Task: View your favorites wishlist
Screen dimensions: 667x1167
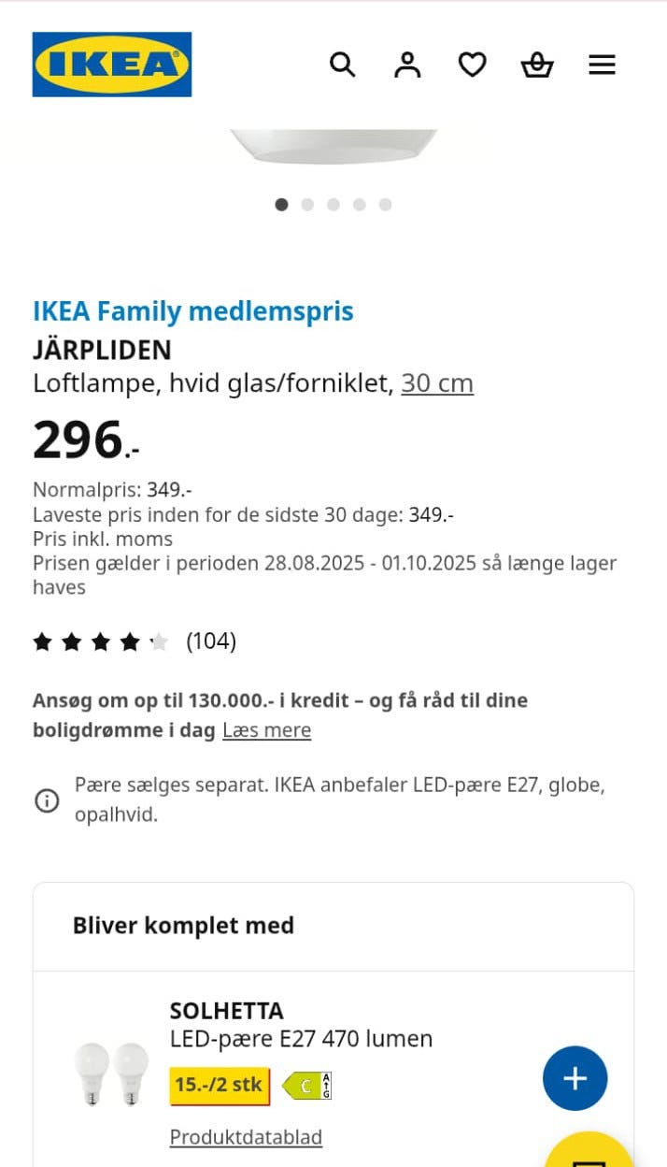Action: click(473, 64)
